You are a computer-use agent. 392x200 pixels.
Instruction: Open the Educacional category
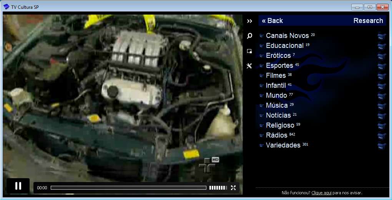285,46
